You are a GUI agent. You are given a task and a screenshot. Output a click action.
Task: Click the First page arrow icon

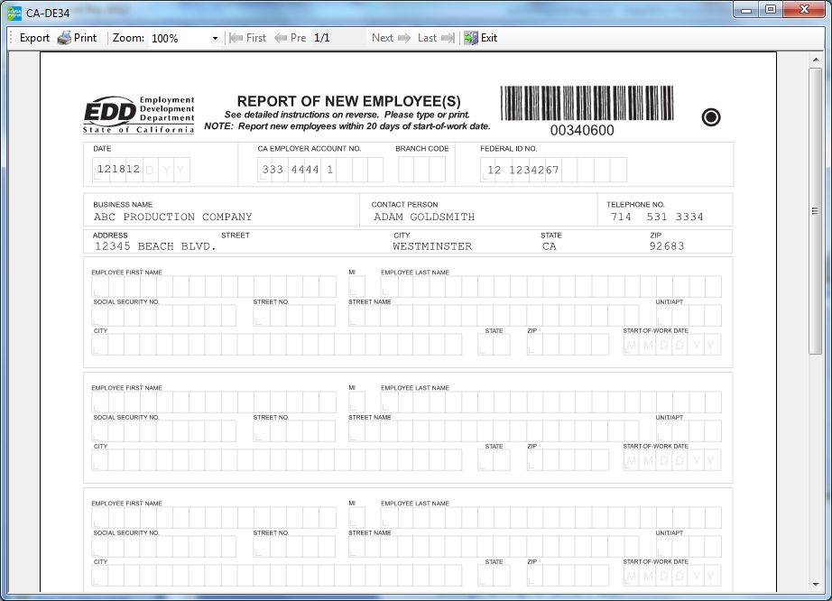[x=236, y=38]
